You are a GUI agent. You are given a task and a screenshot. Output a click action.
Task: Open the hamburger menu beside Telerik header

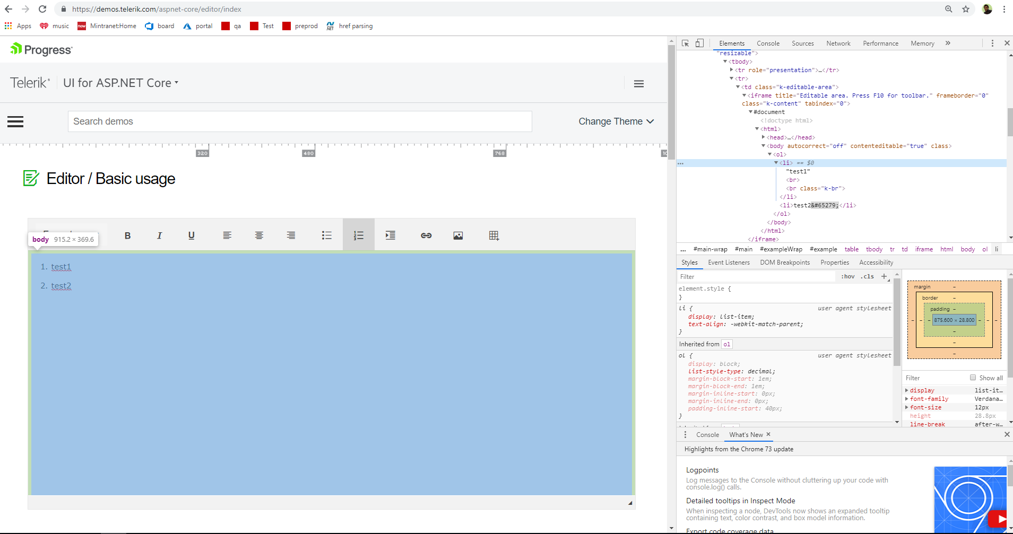pyautogui.click(x=639, y=84)
